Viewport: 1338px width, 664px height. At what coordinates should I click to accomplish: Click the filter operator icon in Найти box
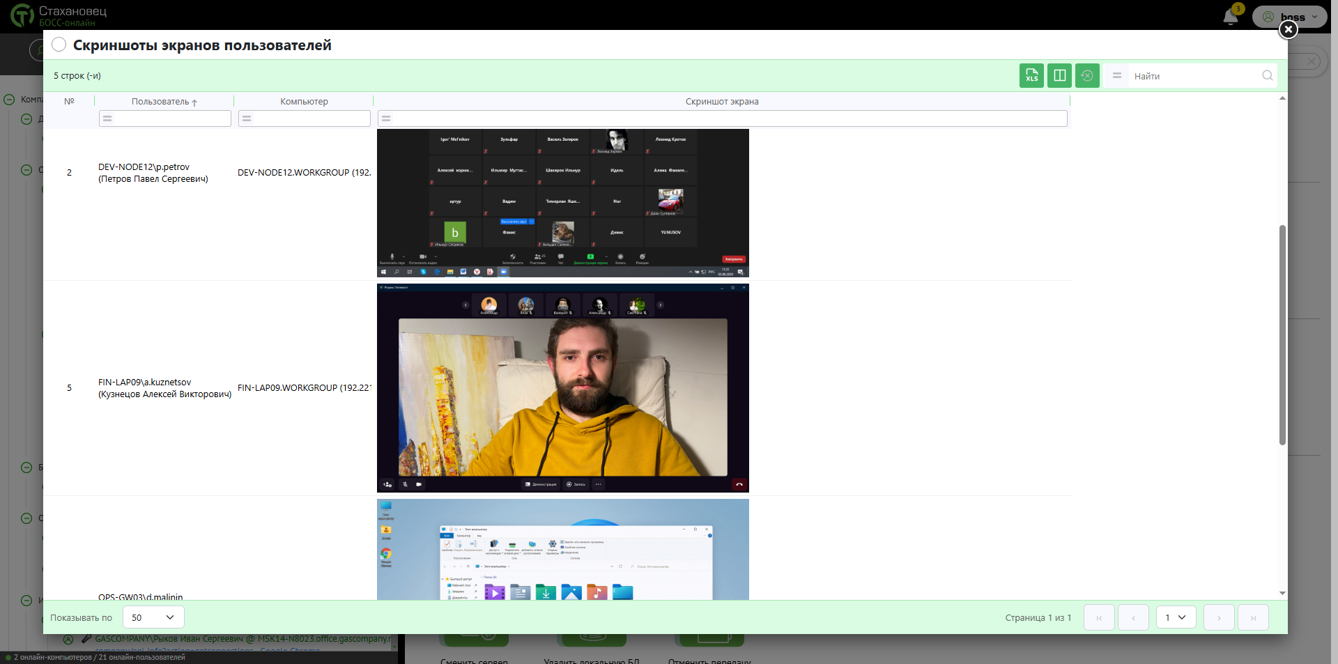1117,76
